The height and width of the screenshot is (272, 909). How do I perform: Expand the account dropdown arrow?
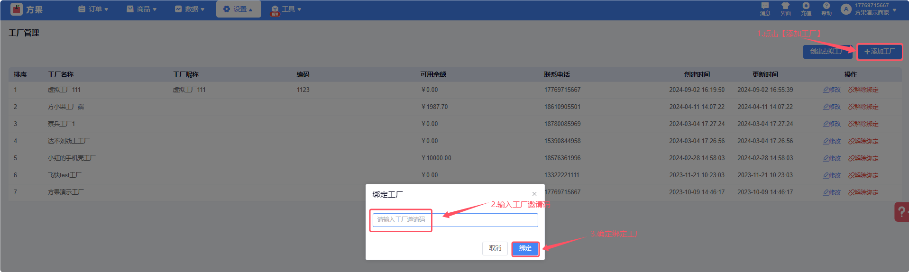click(894, 9)
